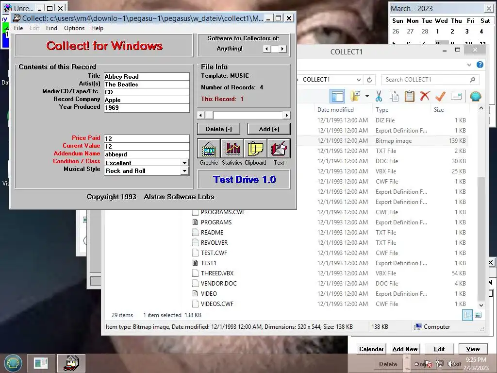Click the Action Center flag tray icon
Viewport: 497px width, 373px height.
(x=428, y=364)
